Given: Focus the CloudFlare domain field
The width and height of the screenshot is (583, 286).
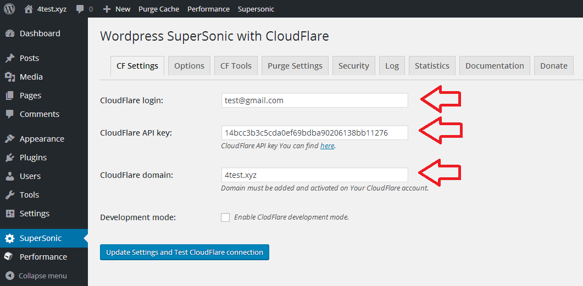Looking at the screenshot, I should coord(314,175).
